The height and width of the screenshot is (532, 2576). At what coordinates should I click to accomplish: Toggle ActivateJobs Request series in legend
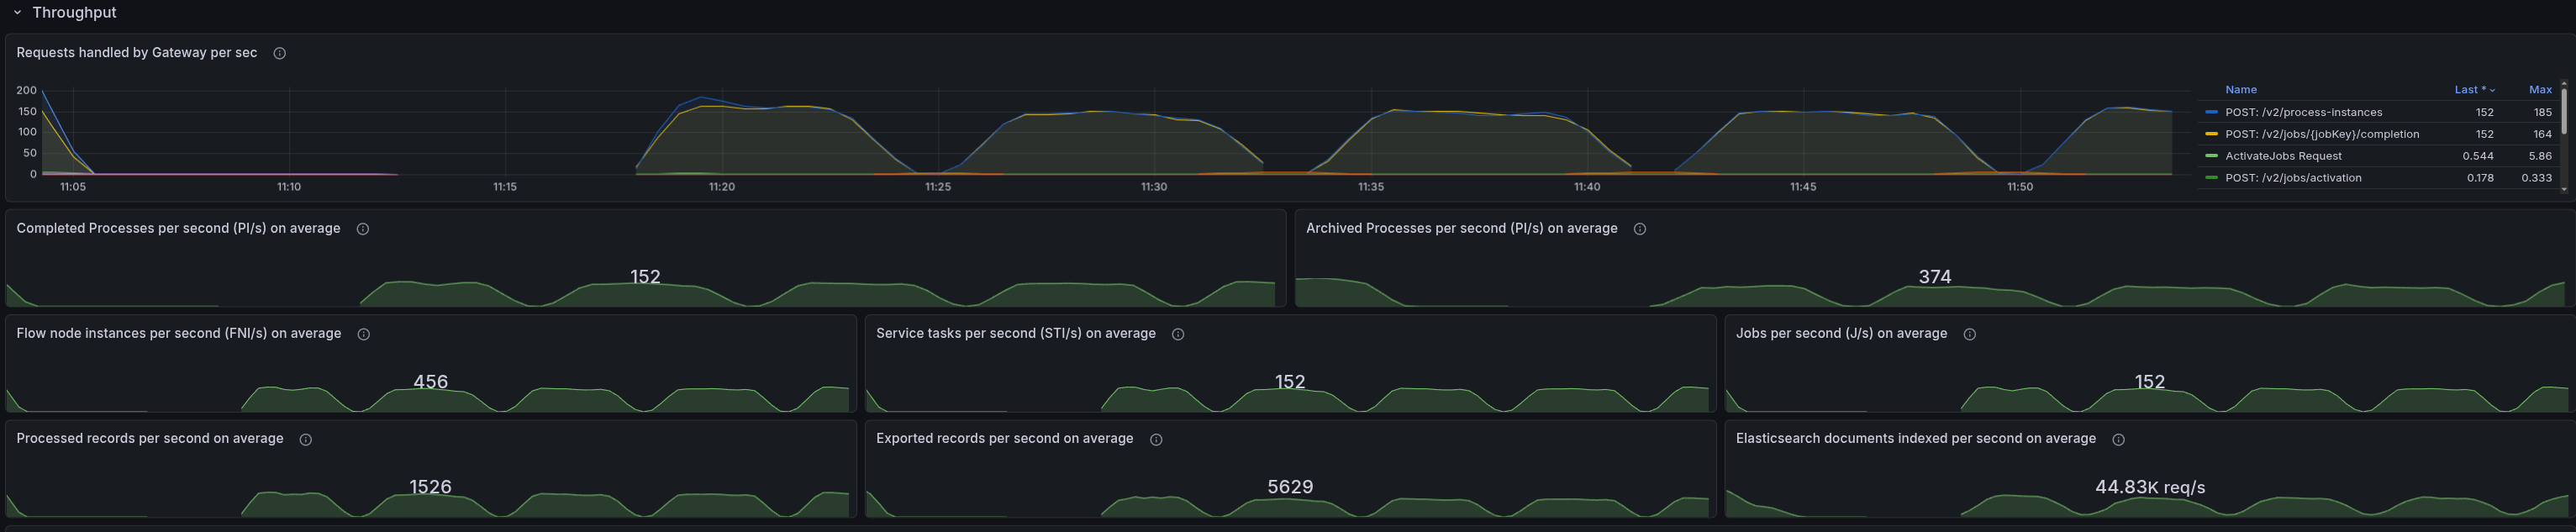(2283, 157)
